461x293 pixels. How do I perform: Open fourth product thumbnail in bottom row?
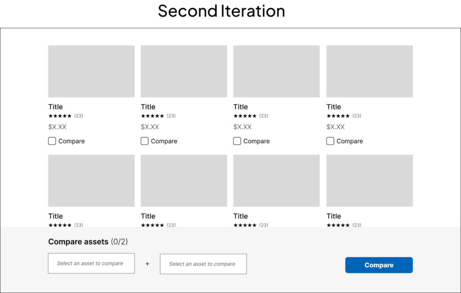[370, 181]
